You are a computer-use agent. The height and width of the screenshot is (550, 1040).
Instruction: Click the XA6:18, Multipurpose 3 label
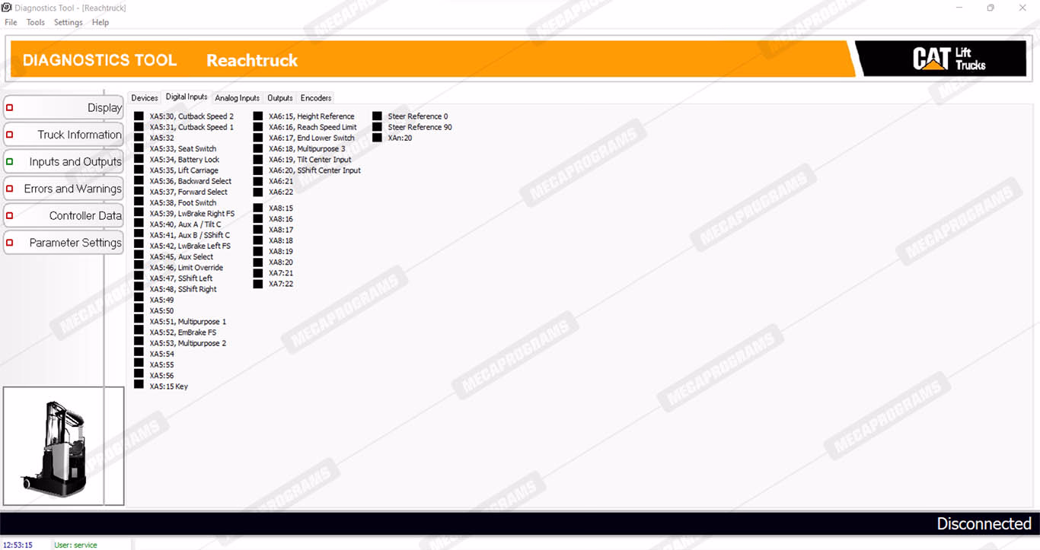point(307,148)
